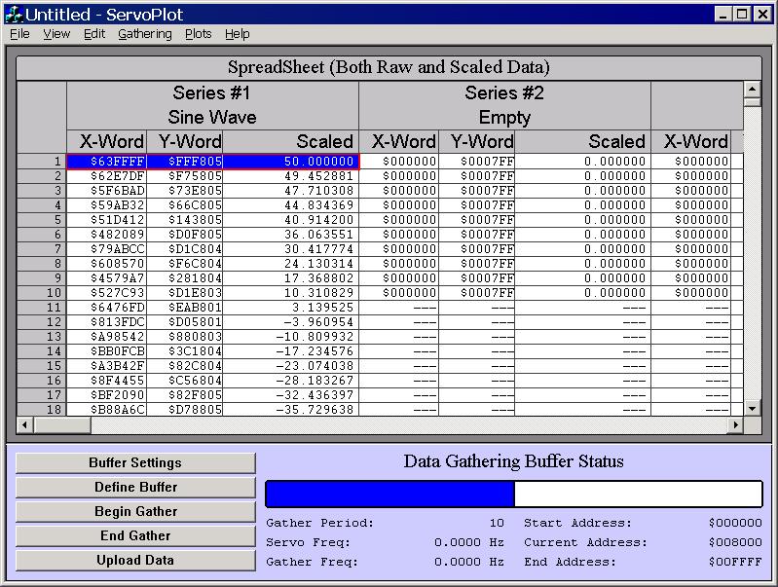Start gathering with Begin Gather button
778x587 pixels.
[135, 511]
